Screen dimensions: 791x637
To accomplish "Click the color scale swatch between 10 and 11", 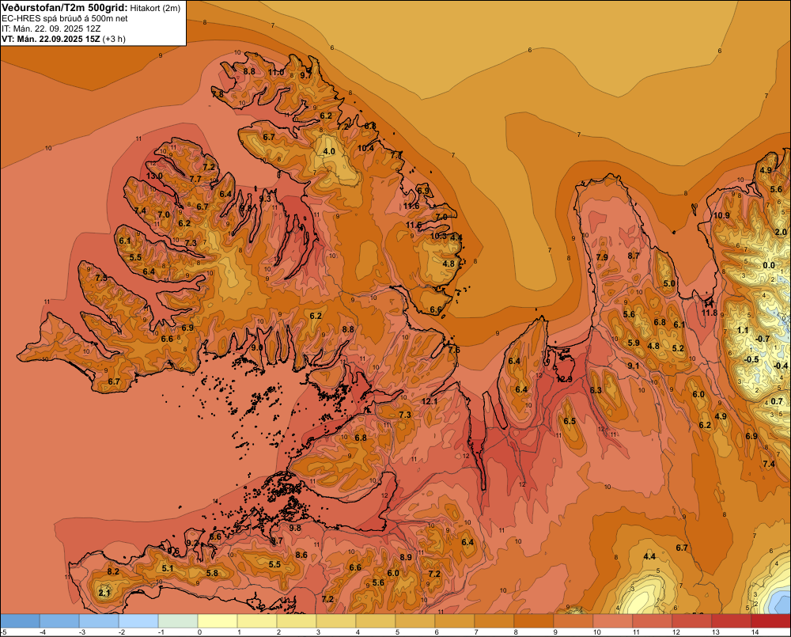I will [613, 621].
